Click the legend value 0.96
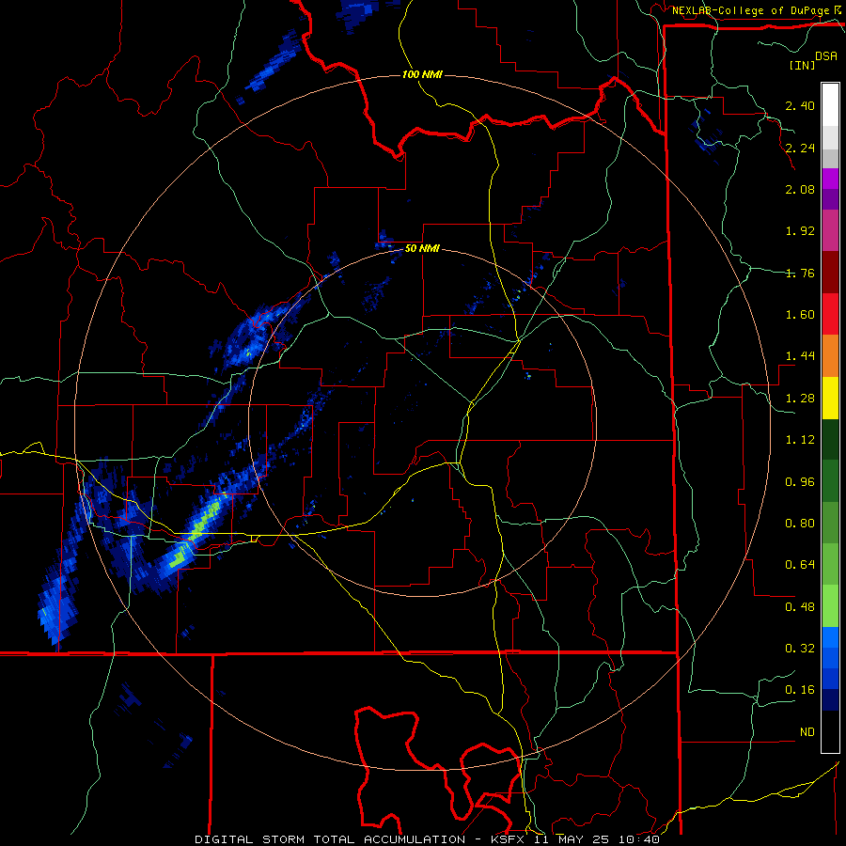This screenshot has height=846, width=846. tap(800, 482)
